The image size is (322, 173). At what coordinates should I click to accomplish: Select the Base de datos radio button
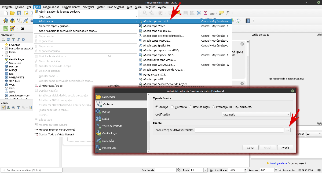pos(191,107)
